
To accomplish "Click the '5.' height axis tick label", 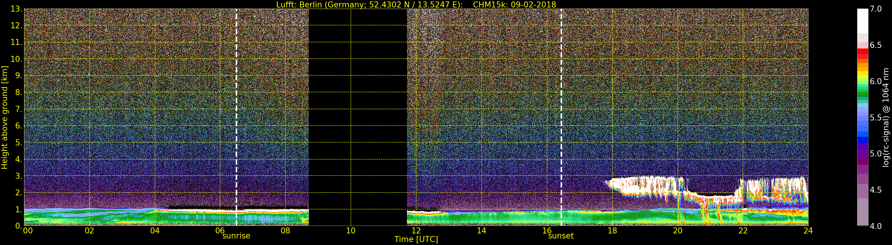I will click(19, 142).
